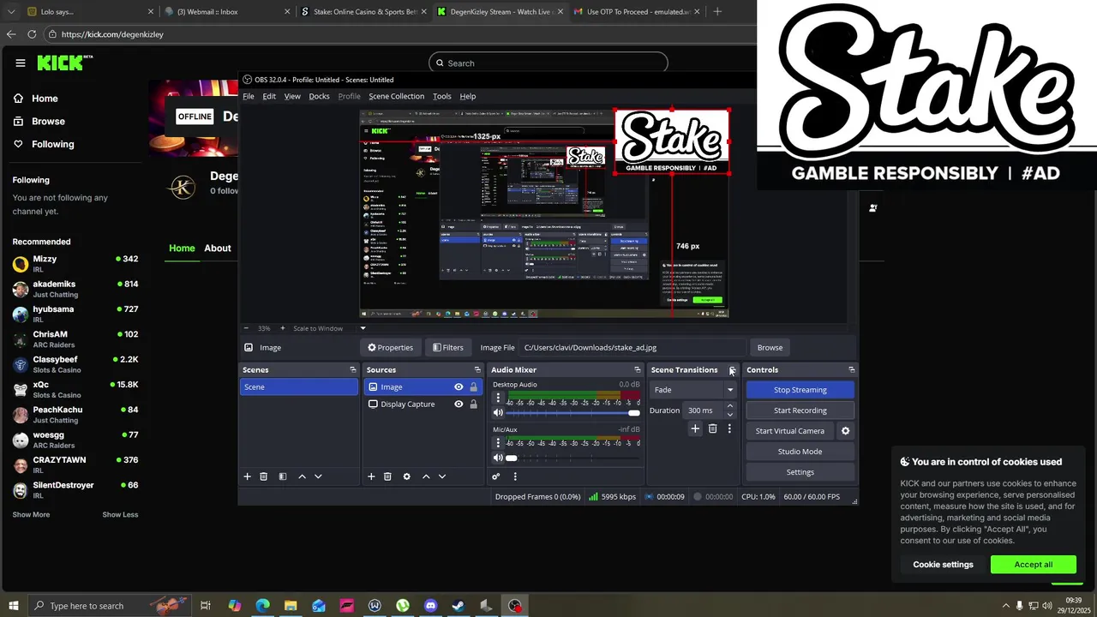Open OBS View menu

[x=292, y=96]
